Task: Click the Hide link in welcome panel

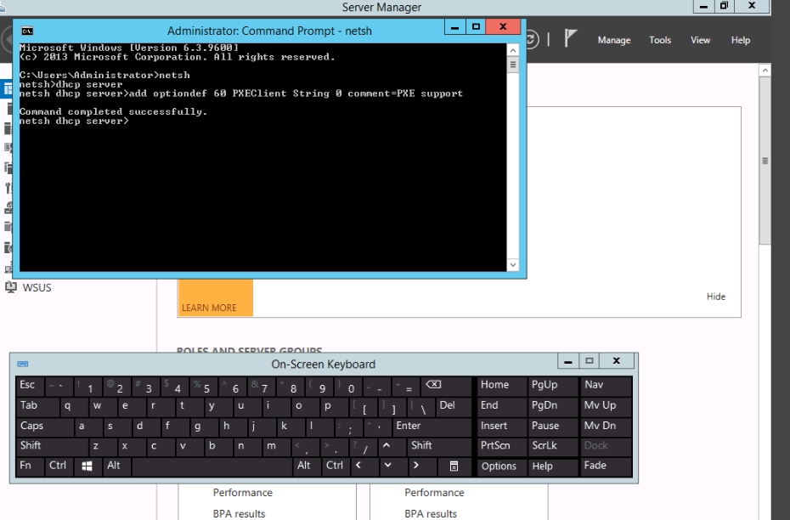Action: coord(716,297)
